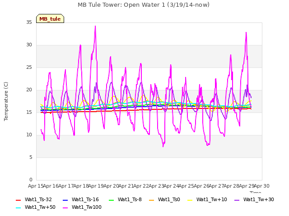Click the 5 y-axis tick label
Viewport: 289px width, 216px height.
tap(31, 157)
